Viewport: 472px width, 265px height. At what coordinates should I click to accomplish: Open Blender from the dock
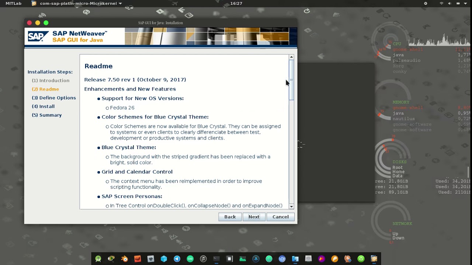(124, 259)
